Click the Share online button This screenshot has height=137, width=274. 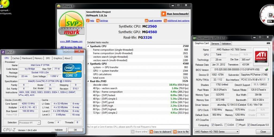coord(139,132)
